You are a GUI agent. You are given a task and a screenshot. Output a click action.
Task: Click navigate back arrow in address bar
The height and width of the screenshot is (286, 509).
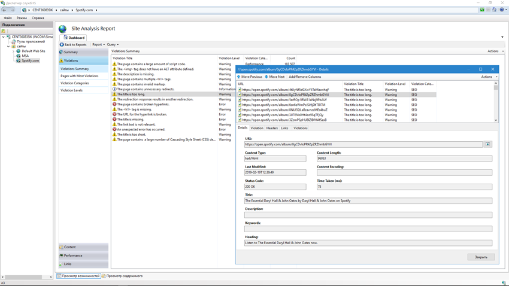click(5, 10)
